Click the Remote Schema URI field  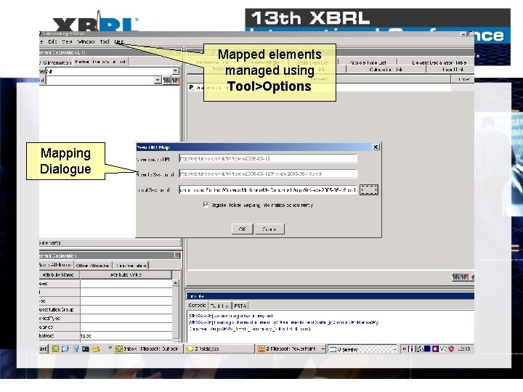(x=268, y=173)
